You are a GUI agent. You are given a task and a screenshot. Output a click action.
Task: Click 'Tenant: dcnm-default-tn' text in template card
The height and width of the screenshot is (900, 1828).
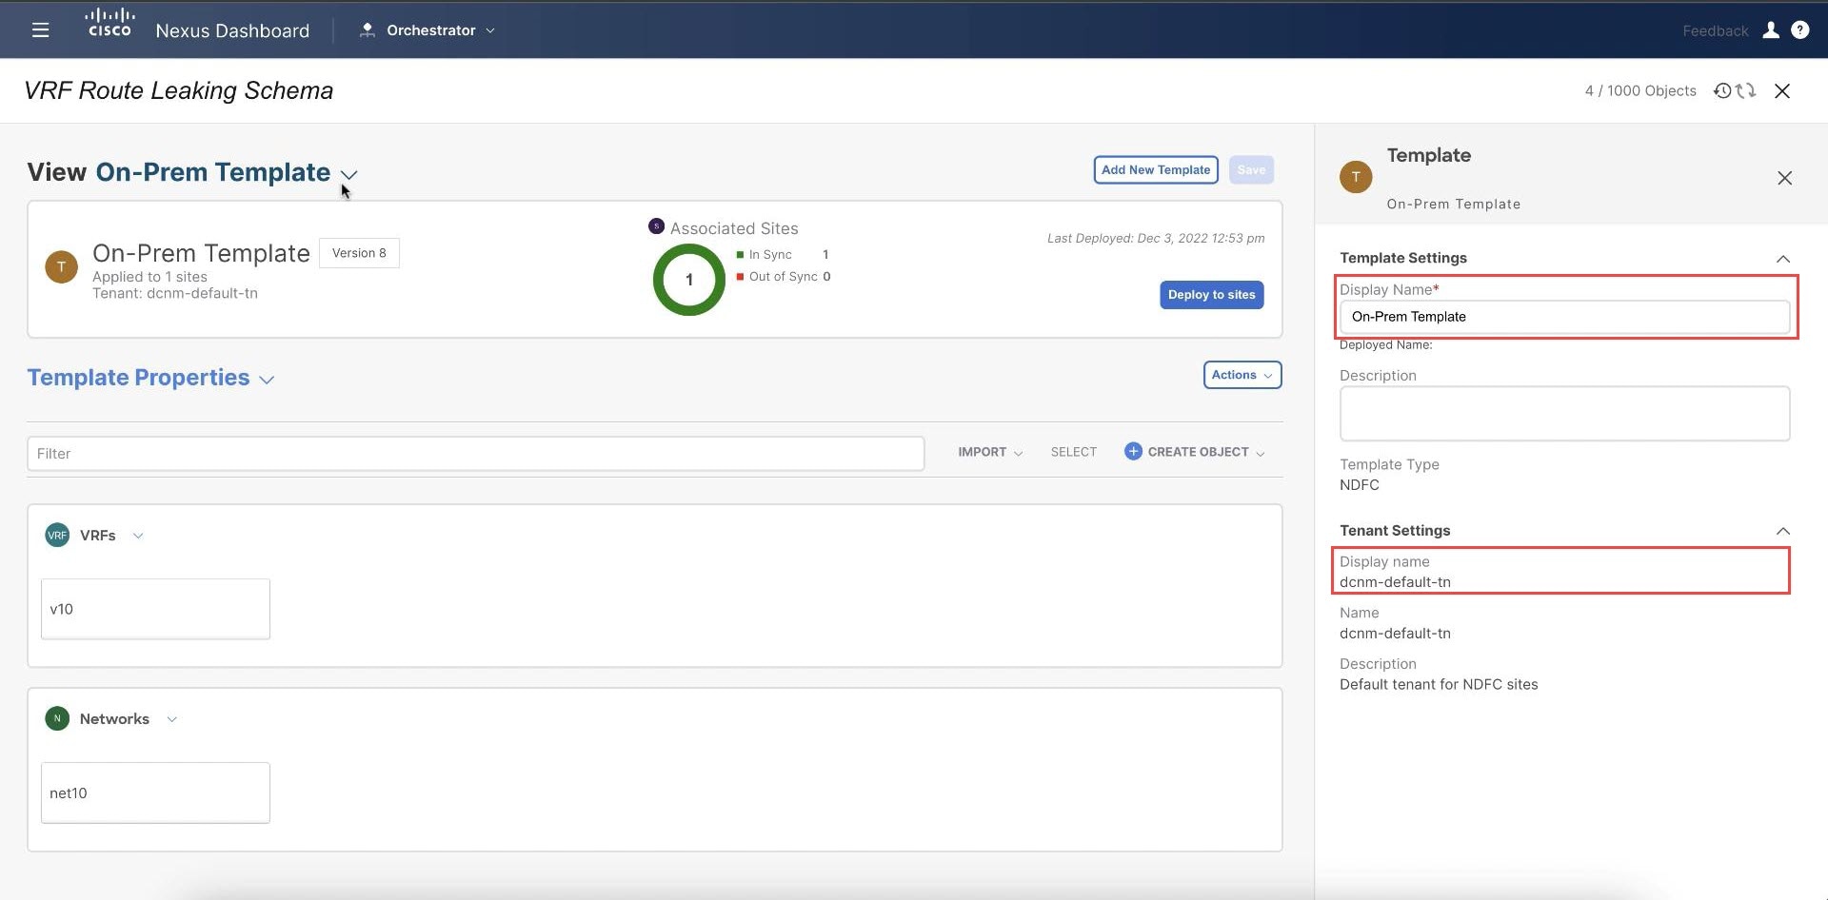(175, 293)
